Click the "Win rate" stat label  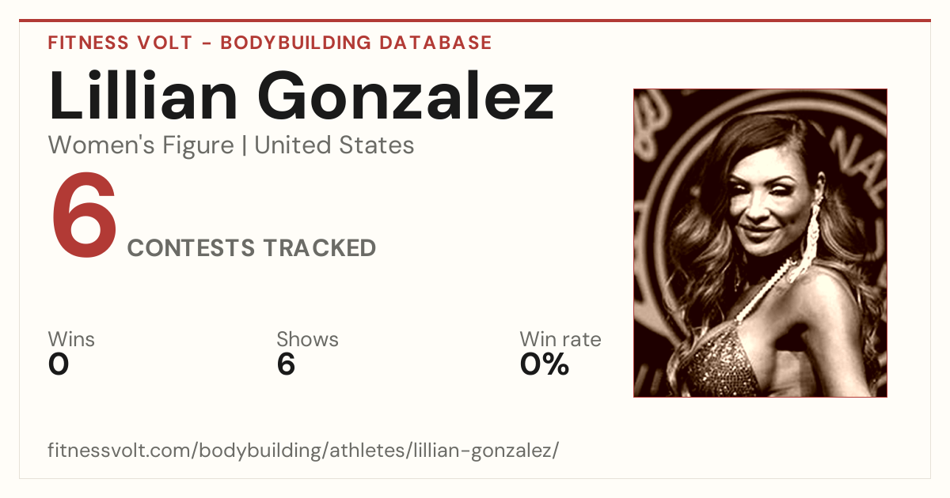click(560, 339)
